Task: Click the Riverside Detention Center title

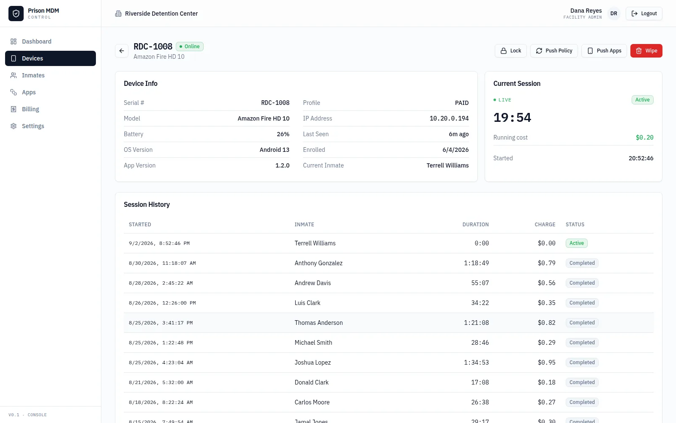Action: [x=161, y=14]
